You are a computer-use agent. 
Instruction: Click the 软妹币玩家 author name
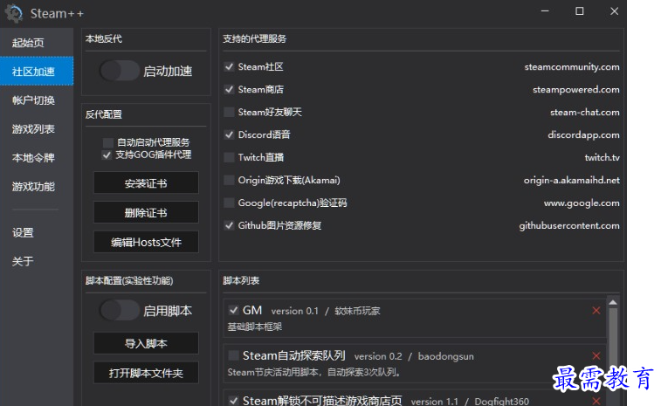coord(357,311)
